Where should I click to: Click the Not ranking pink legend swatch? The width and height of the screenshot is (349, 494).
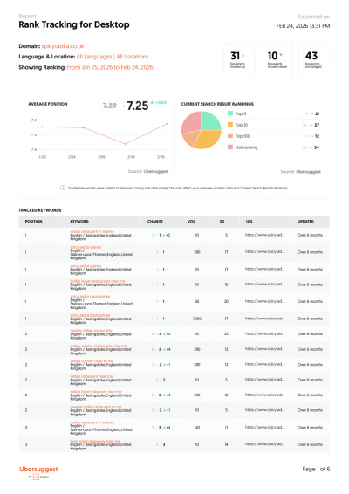[x=230, y=148]
